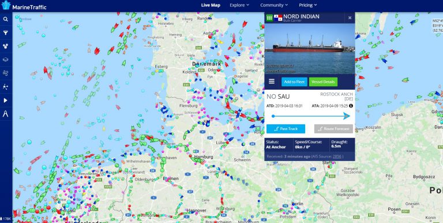Click the Bydgoszcz label on the map
This screenshot has width=443, height=223.
423,177
